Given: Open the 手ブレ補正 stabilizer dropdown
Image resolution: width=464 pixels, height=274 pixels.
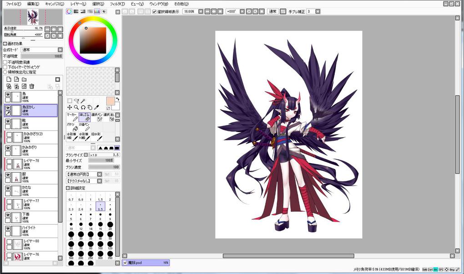Looking at the screenshot, I should (318, 11).
